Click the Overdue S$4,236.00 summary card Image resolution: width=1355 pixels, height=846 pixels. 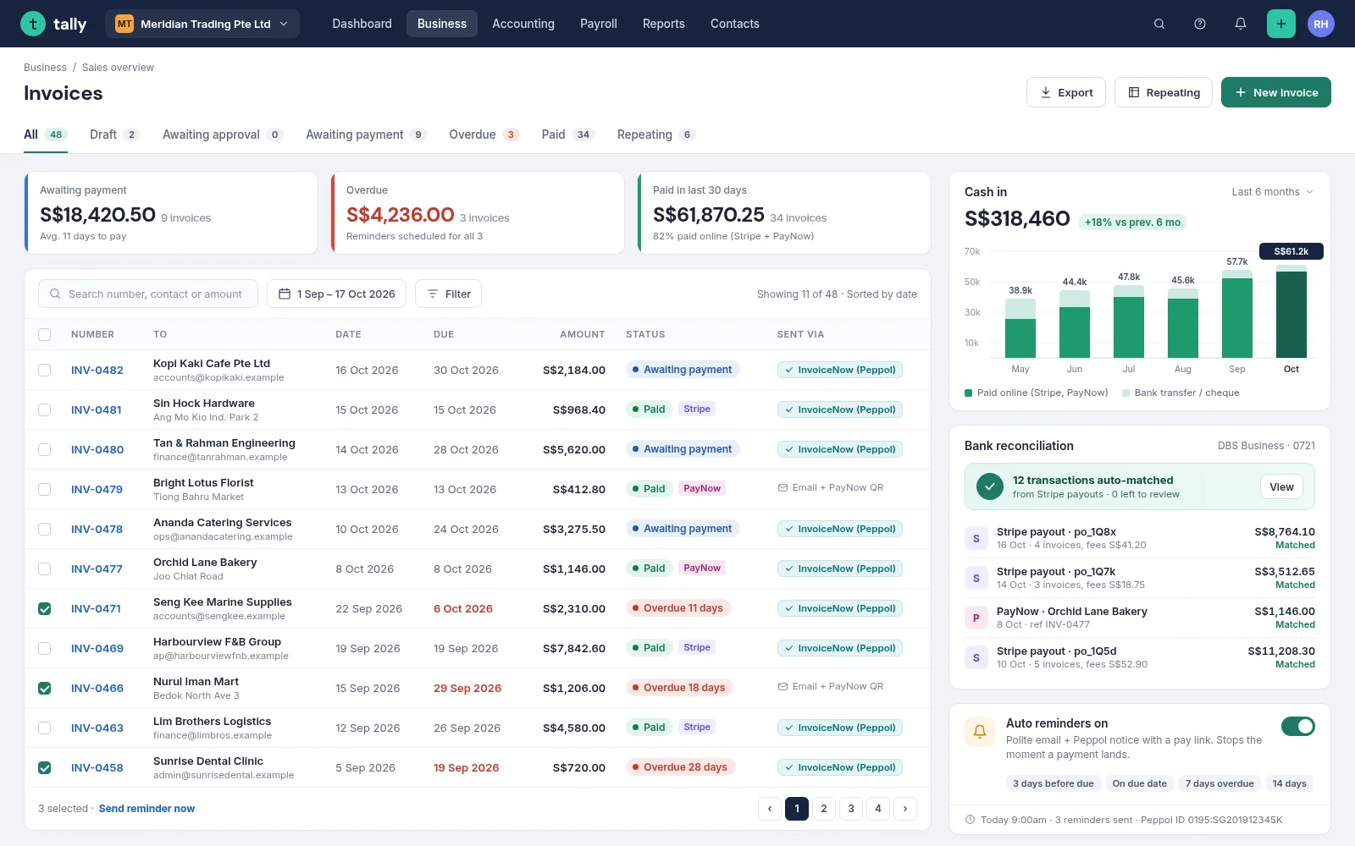478,213
